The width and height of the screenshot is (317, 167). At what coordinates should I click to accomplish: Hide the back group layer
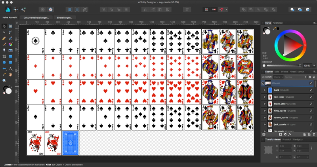(311, 90)
